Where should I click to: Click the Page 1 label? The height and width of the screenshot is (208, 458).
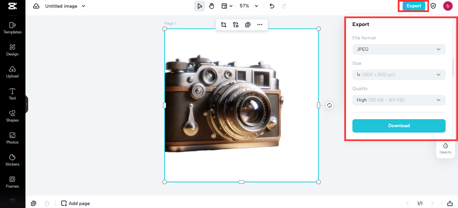coord(170,24)
